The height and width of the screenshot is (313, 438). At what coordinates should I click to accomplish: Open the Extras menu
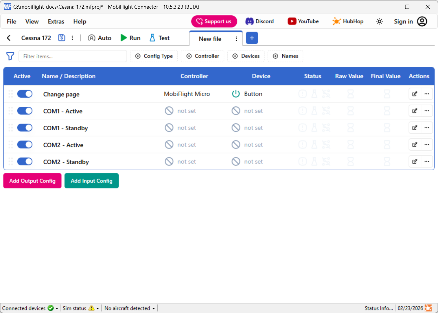click(x=56, y=21)
